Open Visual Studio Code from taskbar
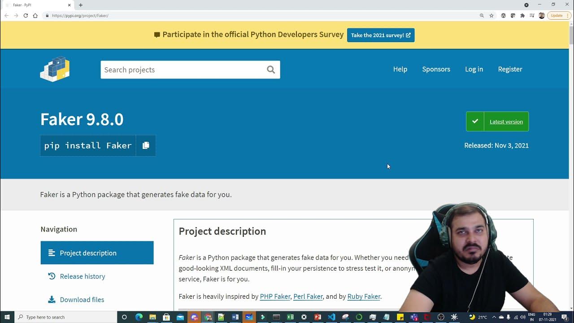574x323 pixels. click(331, 317)
